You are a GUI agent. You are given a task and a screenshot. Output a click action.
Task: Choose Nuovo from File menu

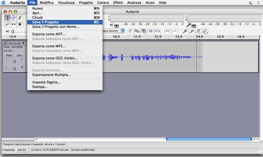(65, 9)
